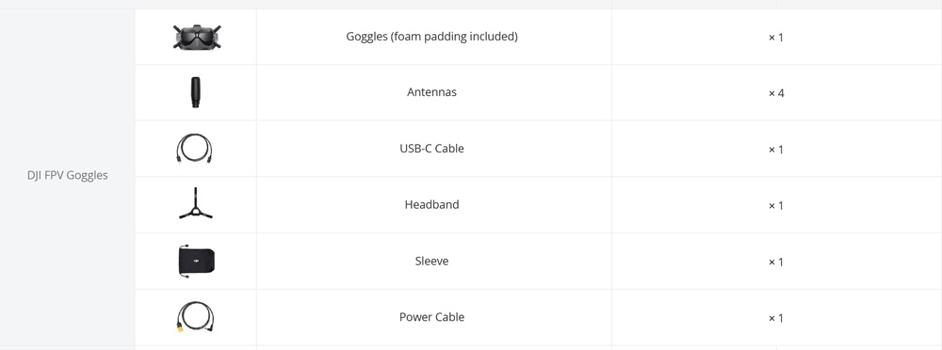
Task: Click the × 1 quantity in Headband row
Action: (776, 206)
